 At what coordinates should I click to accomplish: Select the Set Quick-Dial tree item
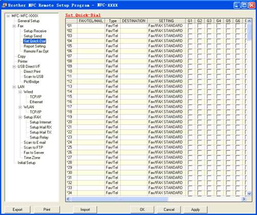point(34,41)
